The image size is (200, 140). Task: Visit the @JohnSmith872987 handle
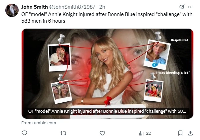click(72, 7)
